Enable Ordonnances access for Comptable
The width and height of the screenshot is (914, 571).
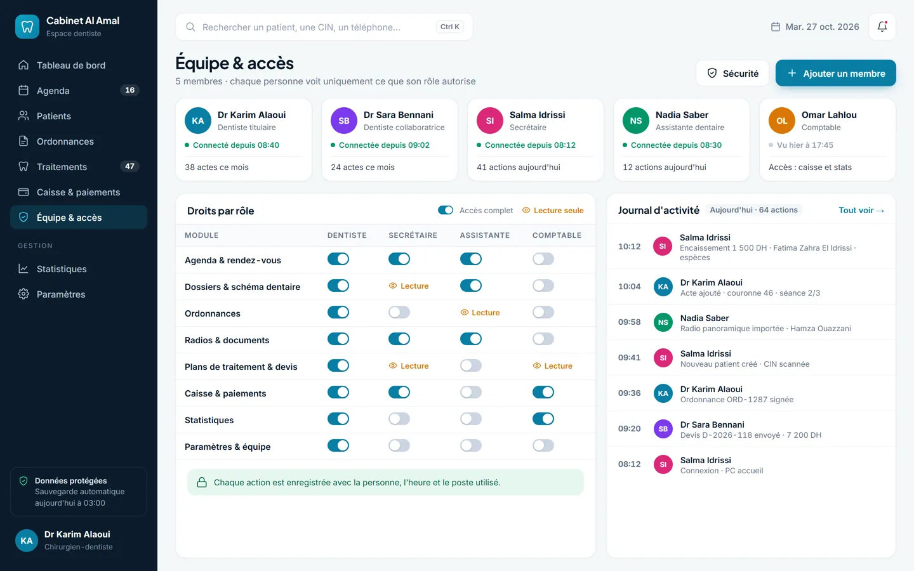pyautogui.click(x=543, y=312)
